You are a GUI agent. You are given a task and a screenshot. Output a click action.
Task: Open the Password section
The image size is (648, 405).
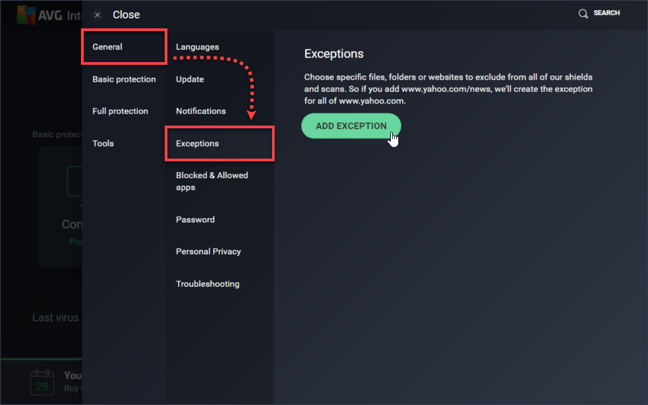click(195, 219)
